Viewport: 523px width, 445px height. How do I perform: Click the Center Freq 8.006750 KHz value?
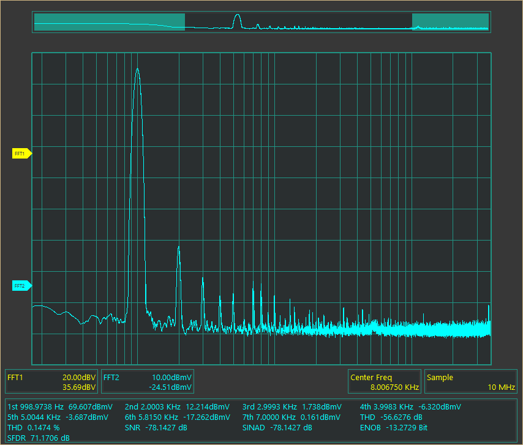click(x=394, y=387)
